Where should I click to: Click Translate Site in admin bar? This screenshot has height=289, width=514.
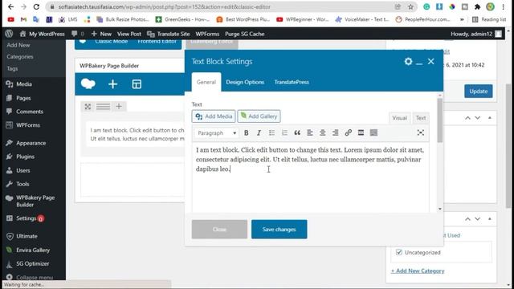pyautogui.click(x=169, y=34)
